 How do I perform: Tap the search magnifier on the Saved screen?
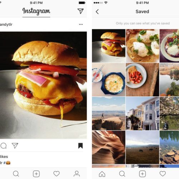tap(122, 174)
